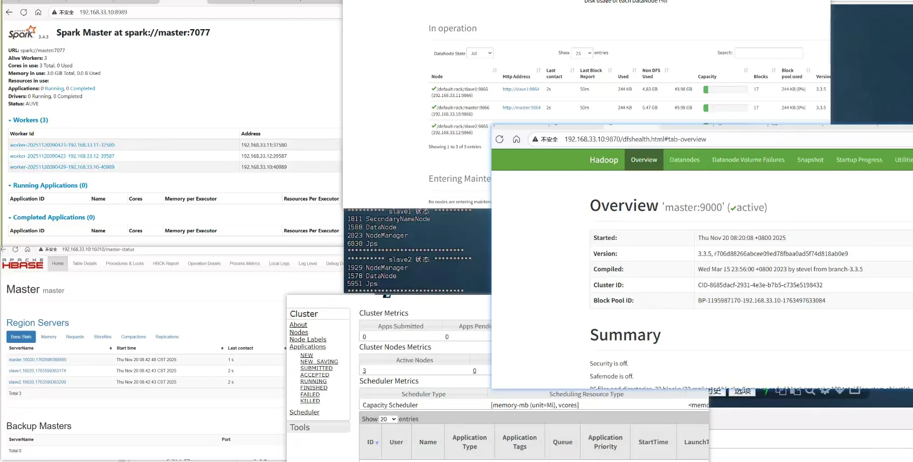This screenshot has height=462, width=913.
Task: Collapse the Workers (3) section
Action: pyautogui.click(x=29, y=120)
